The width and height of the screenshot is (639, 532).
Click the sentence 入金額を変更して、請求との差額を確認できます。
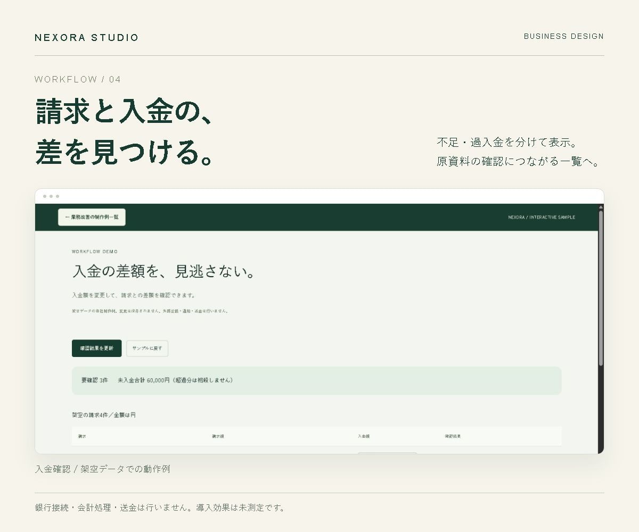click(x=134, y=295)
